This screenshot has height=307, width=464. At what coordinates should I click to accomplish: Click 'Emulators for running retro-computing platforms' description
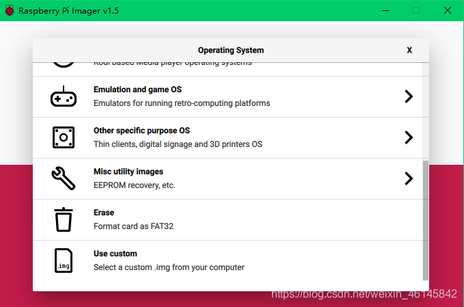click(182, 103)
